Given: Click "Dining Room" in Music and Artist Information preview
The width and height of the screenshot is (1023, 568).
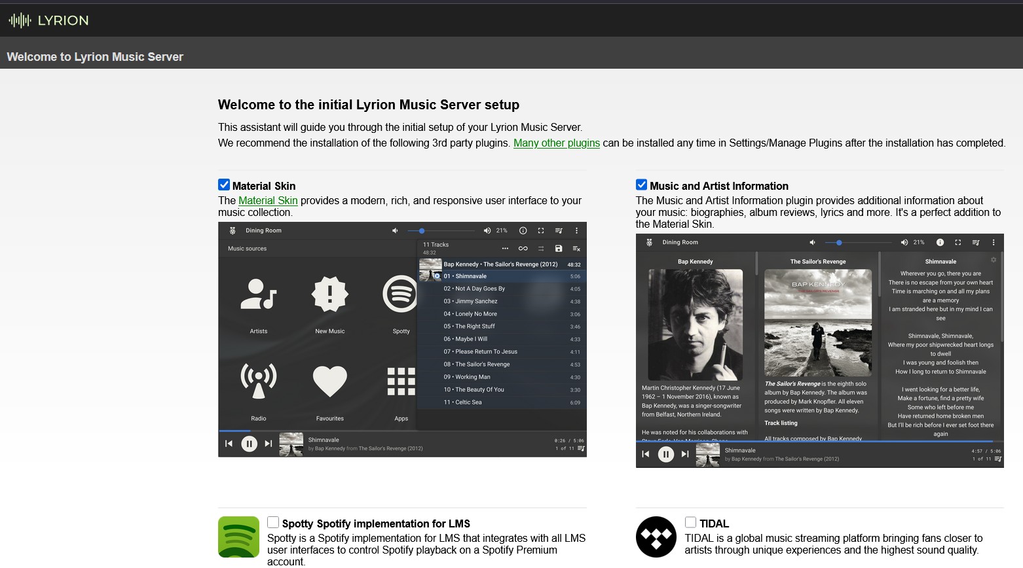Looking at the screenshot, I should (x=680, y=242).
